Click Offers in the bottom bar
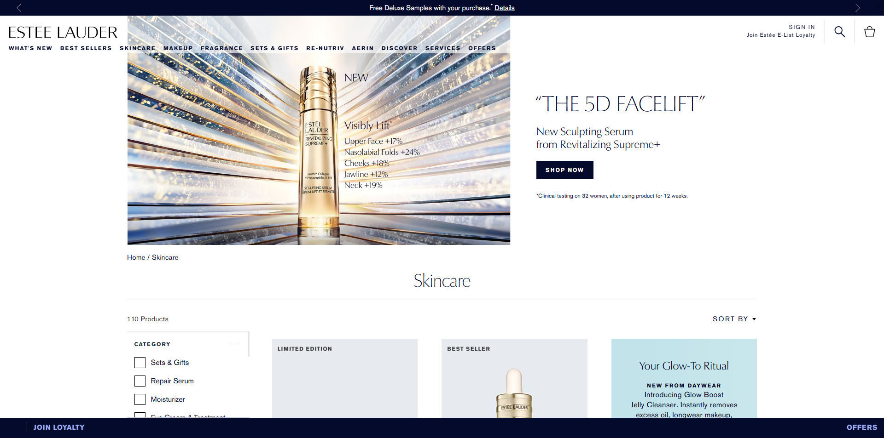 point(862,427)
